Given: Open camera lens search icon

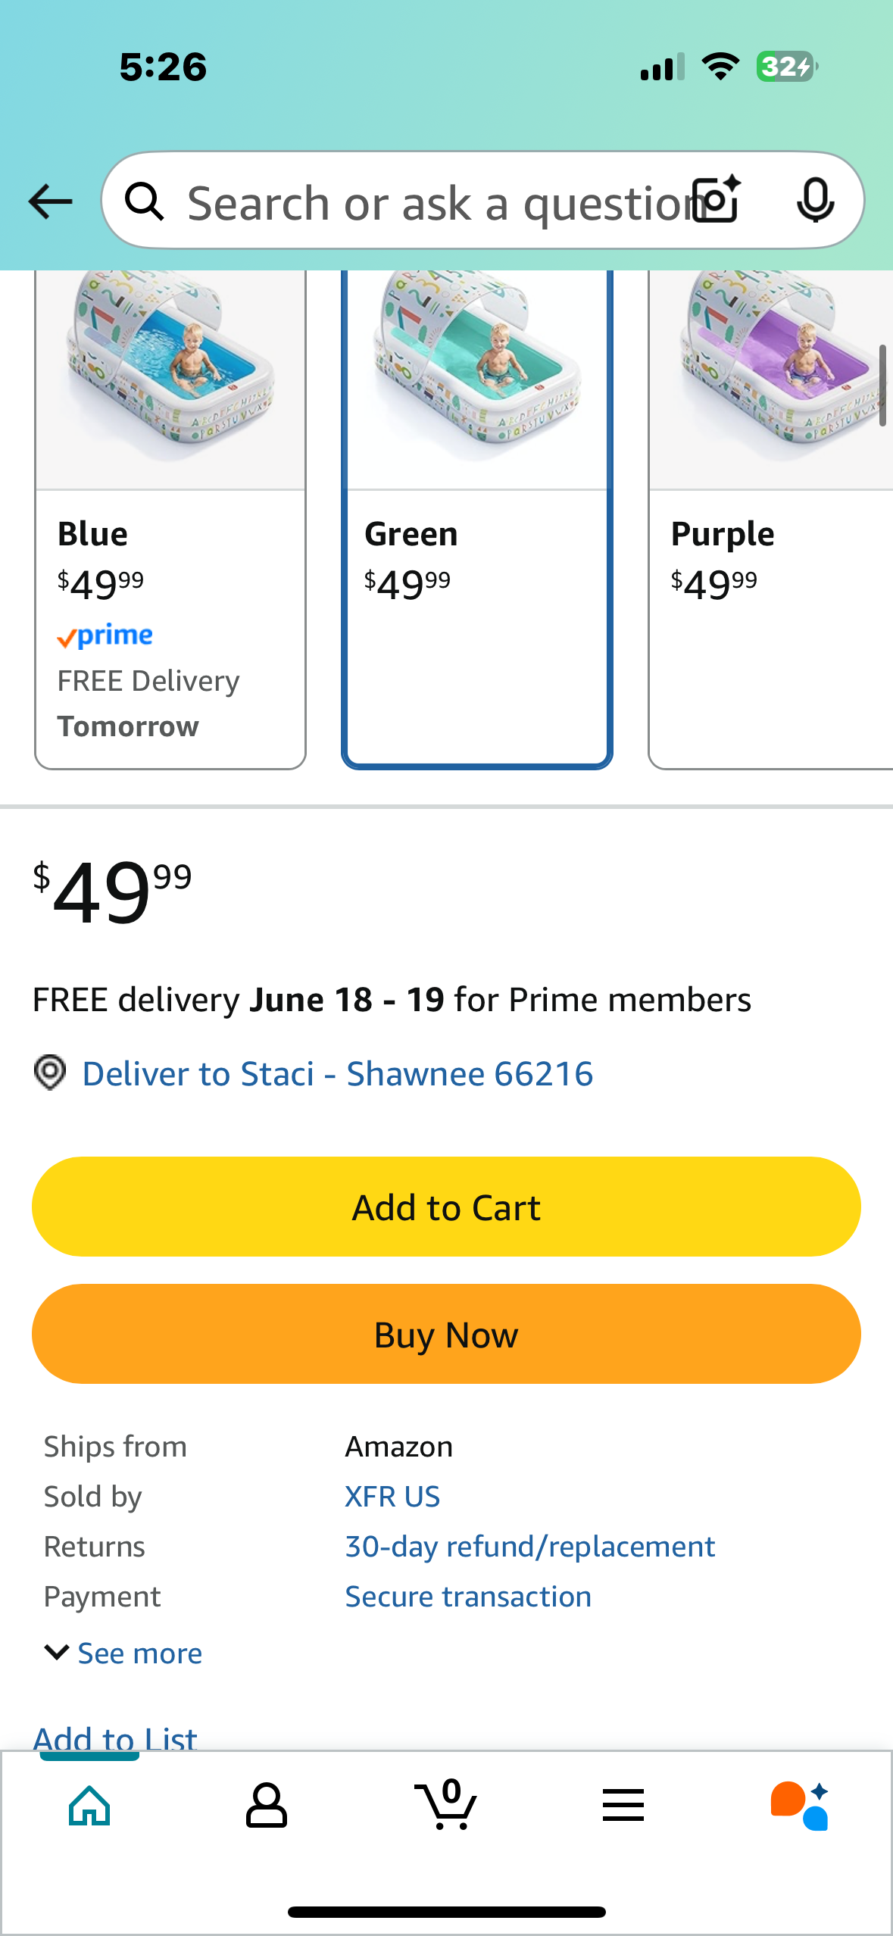Looking at the screenshot, I should coord(717,200).
